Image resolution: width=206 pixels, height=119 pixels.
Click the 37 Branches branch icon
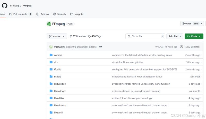[x=71, y=36]
